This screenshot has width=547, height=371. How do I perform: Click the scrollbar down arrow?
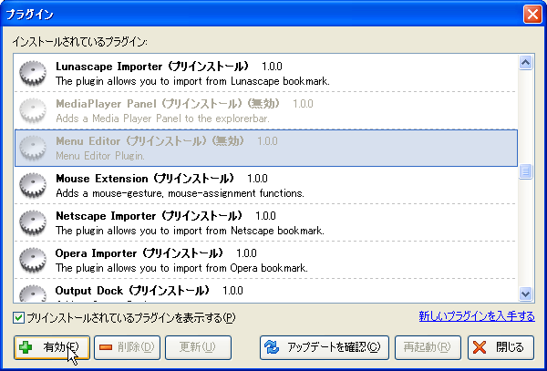point(525,294)
